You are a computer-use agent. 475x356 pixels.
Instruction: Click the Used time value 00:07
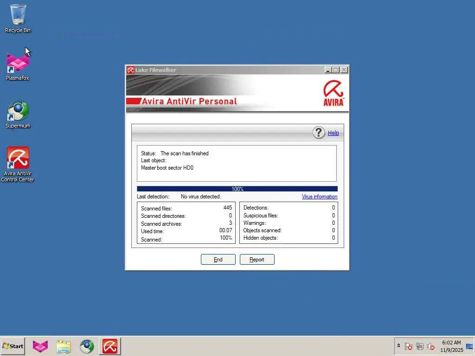226,230
